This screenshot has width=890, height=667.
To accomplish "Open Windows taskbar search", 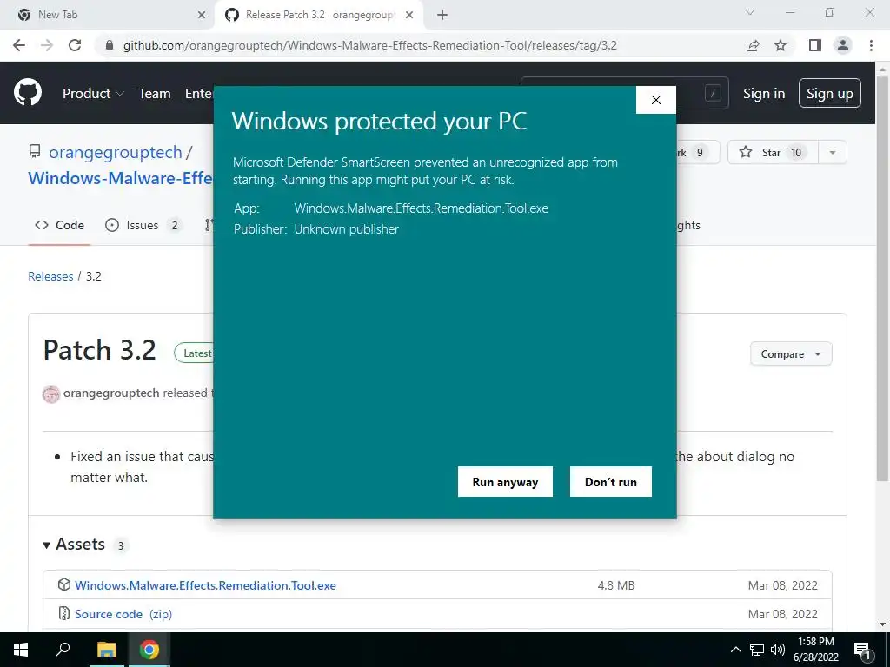I will [x=63, y=650].
